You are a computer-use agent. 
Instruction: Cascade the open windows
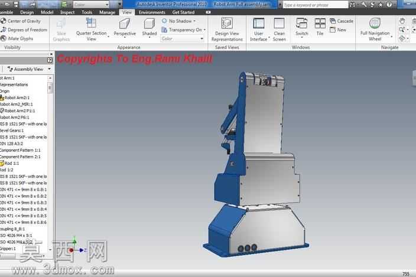342,21
